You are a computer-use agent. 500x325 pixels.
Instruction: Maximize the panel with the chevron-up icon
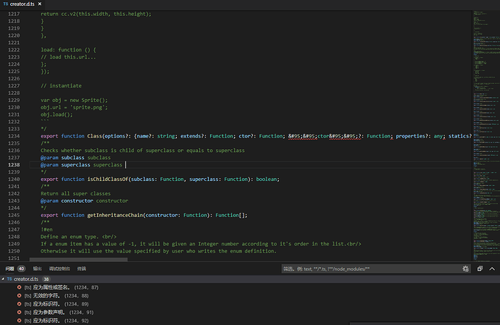point(492,269)
